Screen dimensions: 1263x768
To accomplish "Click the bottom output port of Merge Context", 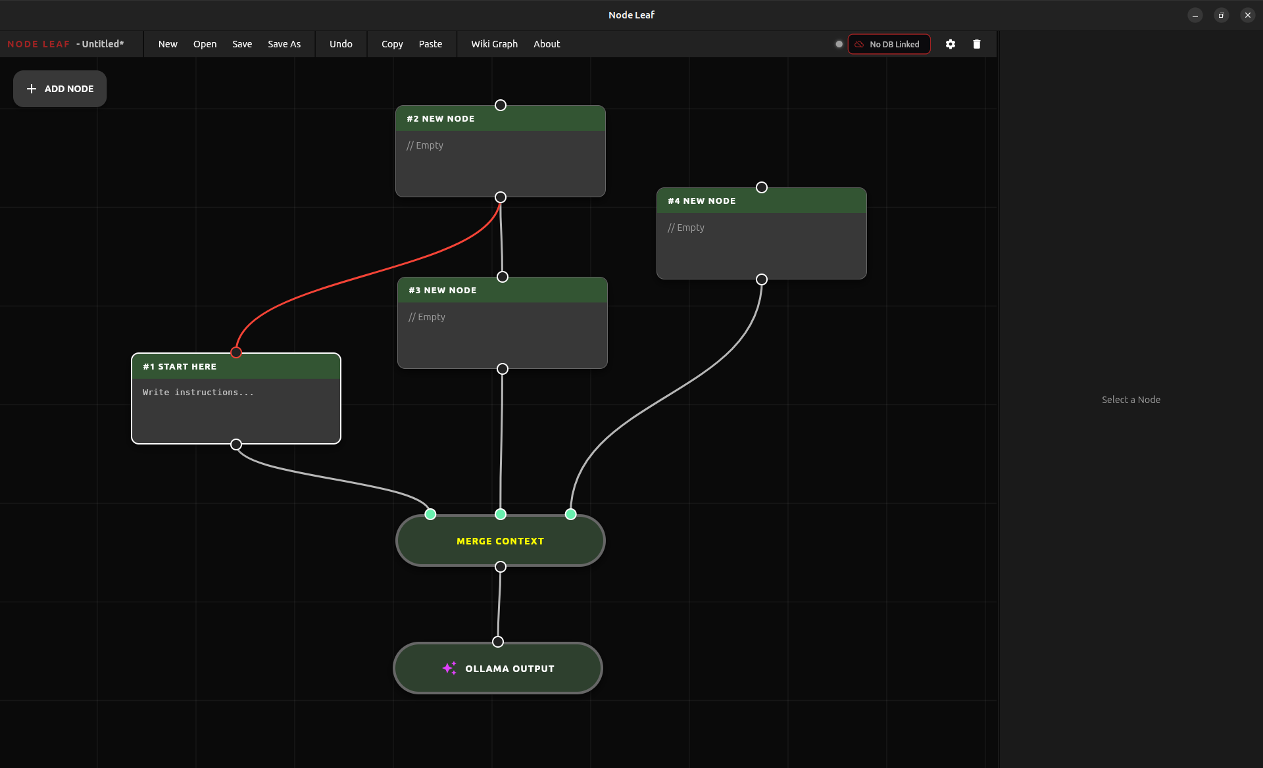I will pos(501,567).
